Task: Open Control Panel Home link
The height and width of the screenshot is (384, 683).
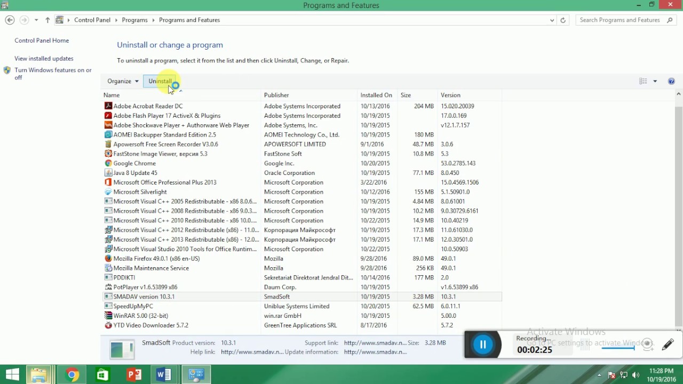Action: pos(42,41)
